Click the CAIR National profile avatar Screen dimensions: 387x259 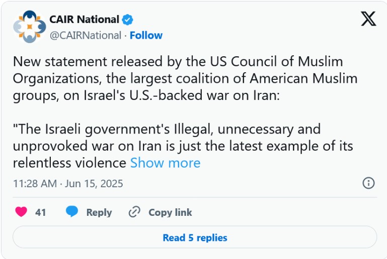point(29,27)
